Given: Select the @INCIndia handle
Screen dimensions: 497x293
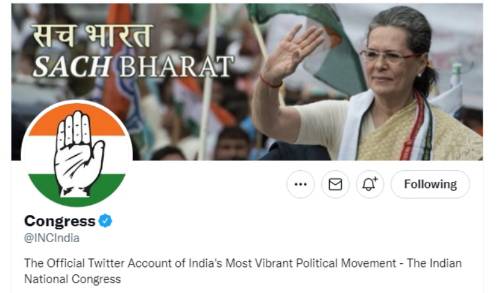Looking at the screenshot, I should point(52,238).
